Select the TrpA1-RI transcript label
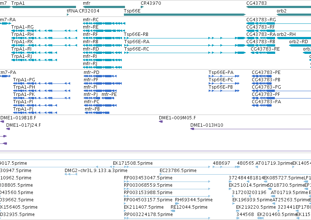The height and width of the screenshot is (220, 311). pyautogui.click(x=22, y=49)
